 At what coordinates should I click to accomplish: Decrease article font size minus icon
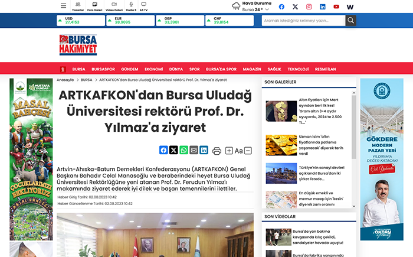(248, 151)
